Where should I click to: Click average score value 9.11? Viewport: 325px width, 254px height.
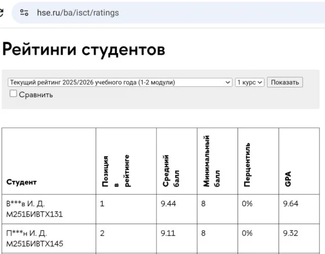coord(168,233)
